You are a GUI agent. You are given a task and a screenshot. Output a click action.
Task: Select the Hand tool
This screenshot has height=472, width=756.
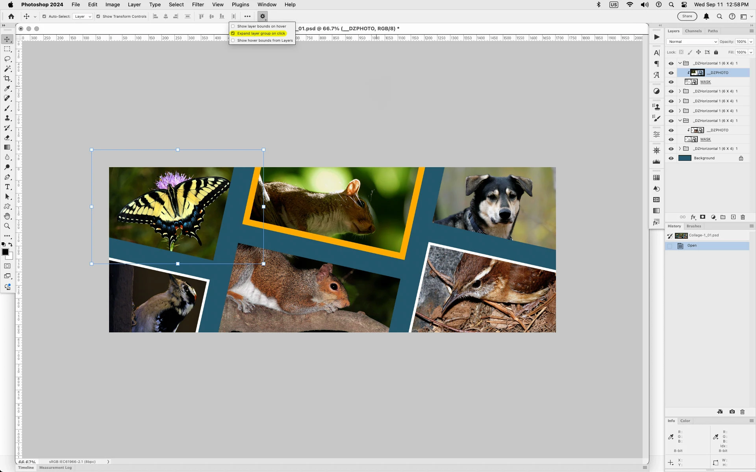click(7, 216)
